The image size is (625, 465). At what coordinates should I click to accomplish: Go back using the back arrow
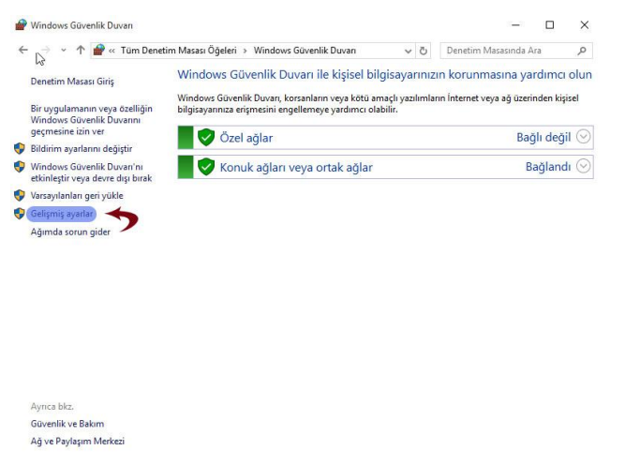(23, 50)
